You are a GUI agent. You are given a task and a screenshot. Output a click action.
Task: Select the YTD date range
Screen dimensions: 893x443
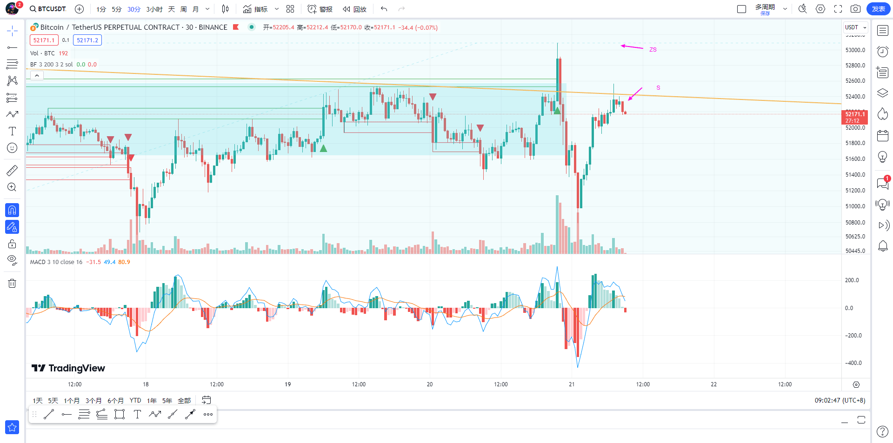[135, 400]
